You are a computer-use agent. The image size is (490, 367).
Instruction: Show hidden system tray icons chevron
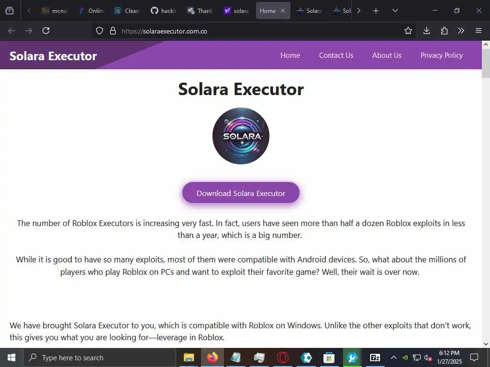(x=394, y=357)
